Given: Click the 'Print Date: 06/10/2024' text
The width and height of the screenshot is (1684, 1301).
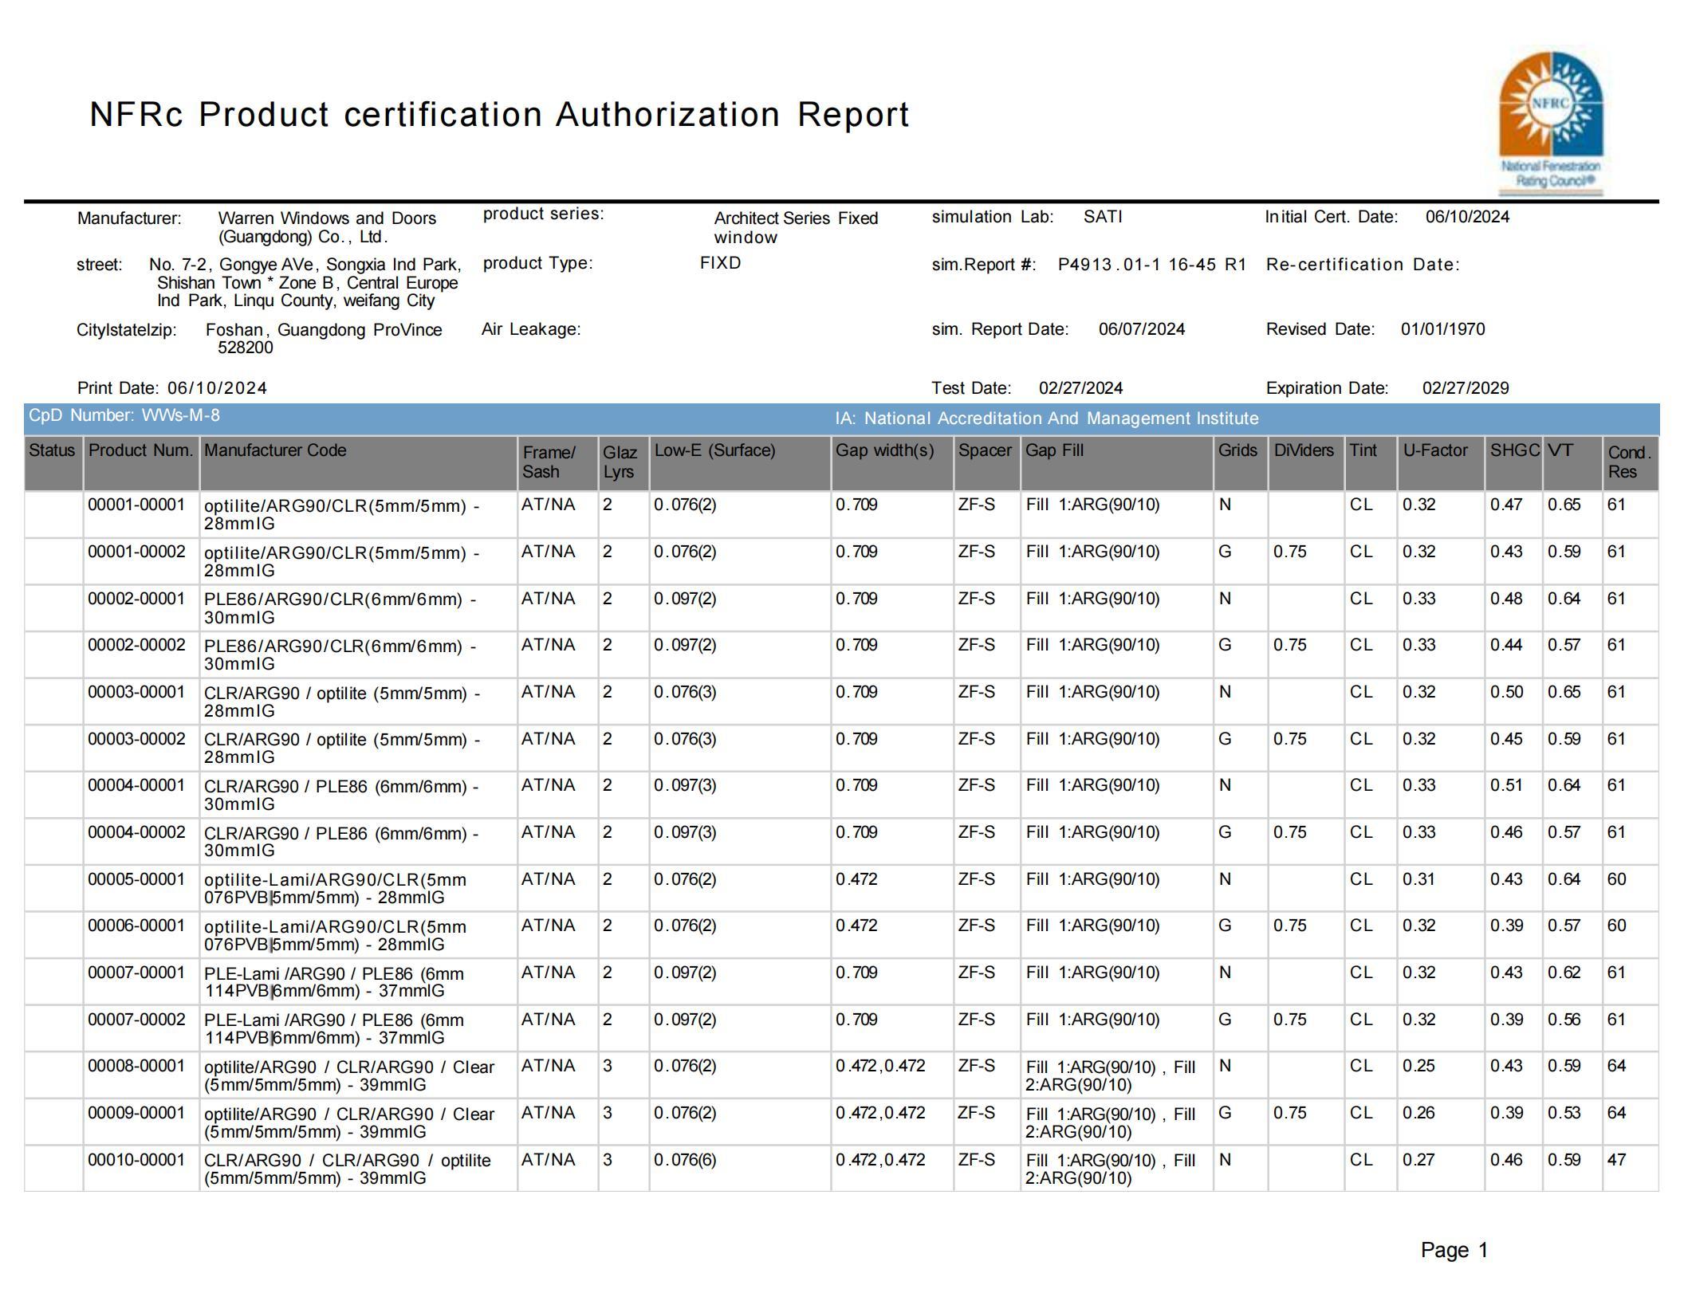Looking at the screenshot, I should pos(172,388).
